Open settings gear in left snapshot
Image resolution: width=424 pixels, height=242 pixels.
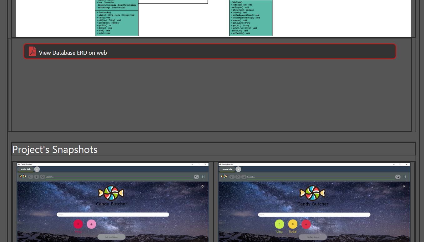[x=202, y=186]
